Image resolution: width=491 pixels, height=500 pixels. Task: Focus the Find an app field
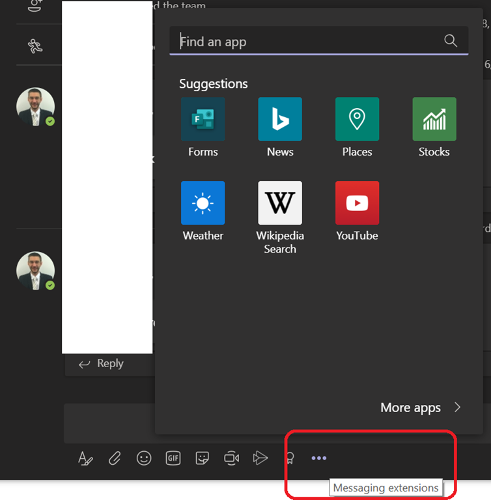point(306,42)
